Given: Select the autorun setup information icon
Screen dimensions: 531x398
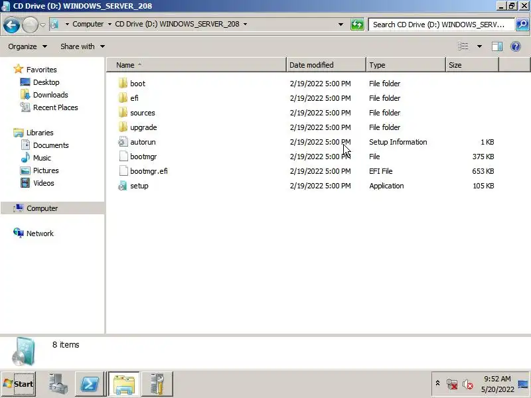Looking at the screenshot, I should click(123, 142).
